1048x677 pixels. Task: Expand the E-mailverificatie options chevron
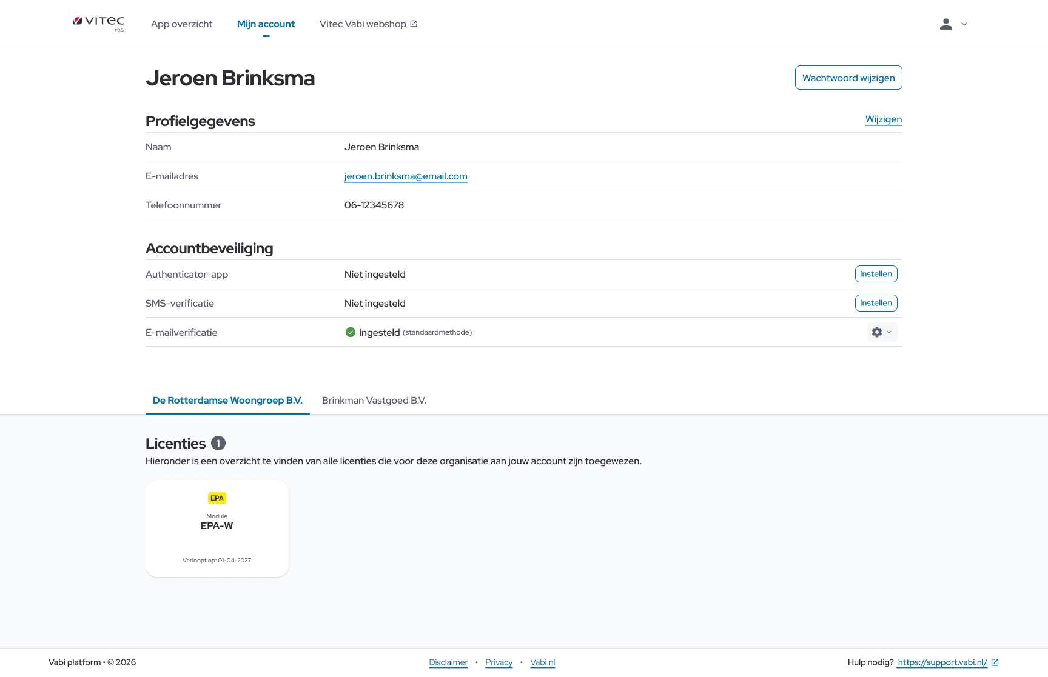click(x=890, y=332)
